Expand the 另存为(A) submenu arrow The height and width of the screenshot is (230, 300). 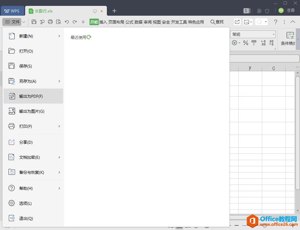tap(59, 81)
